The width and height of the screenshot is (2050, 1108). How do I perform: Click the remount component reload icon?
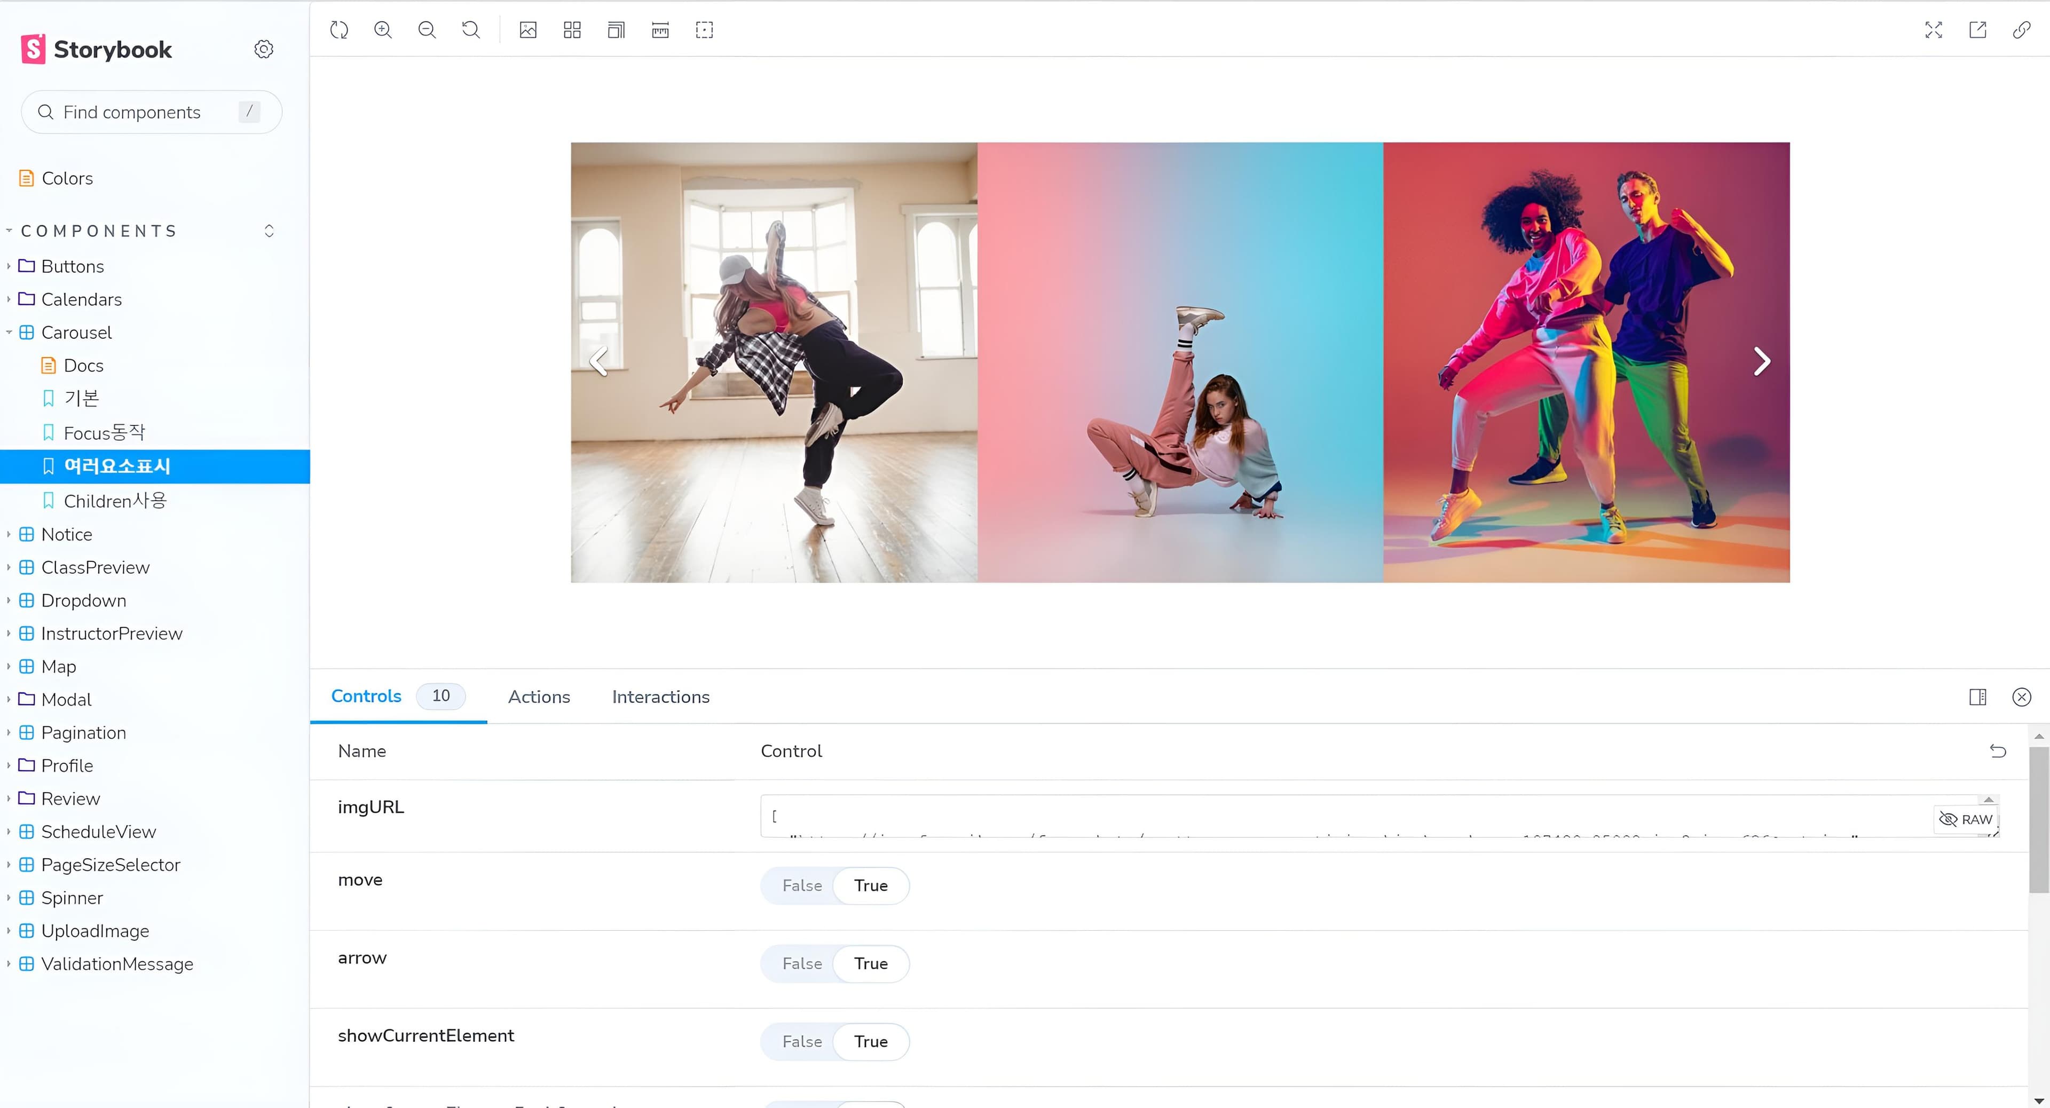pyautogui.click(x=339, y=30)
